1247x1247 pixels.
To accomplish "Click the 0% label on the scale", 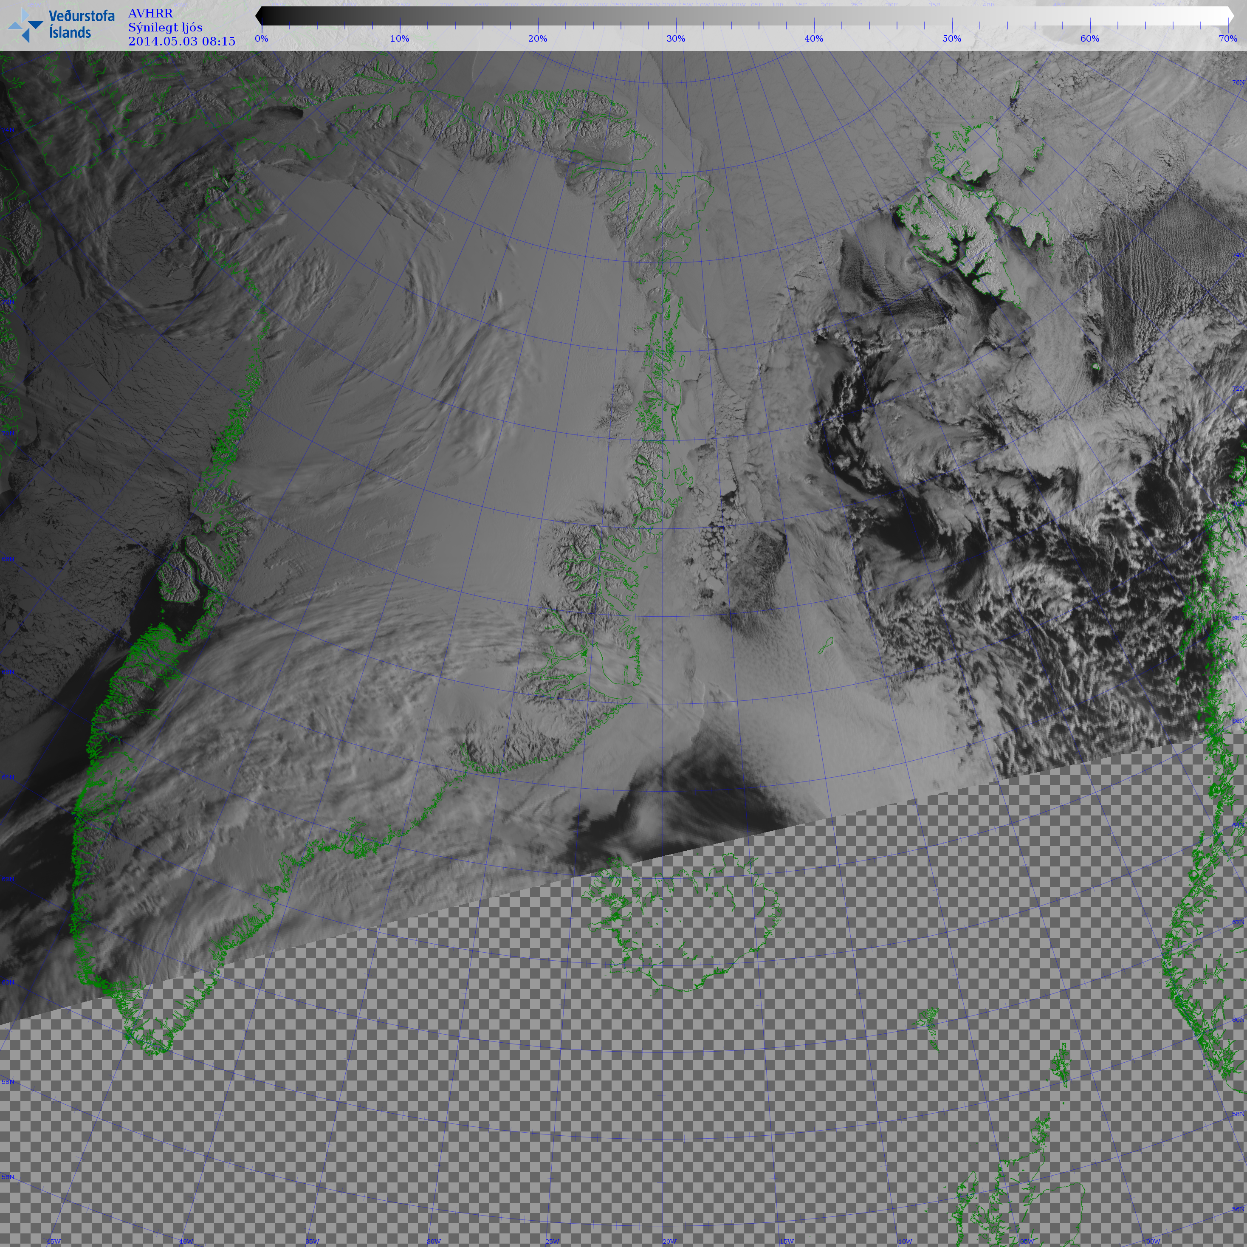I will [x=261, y=39].
